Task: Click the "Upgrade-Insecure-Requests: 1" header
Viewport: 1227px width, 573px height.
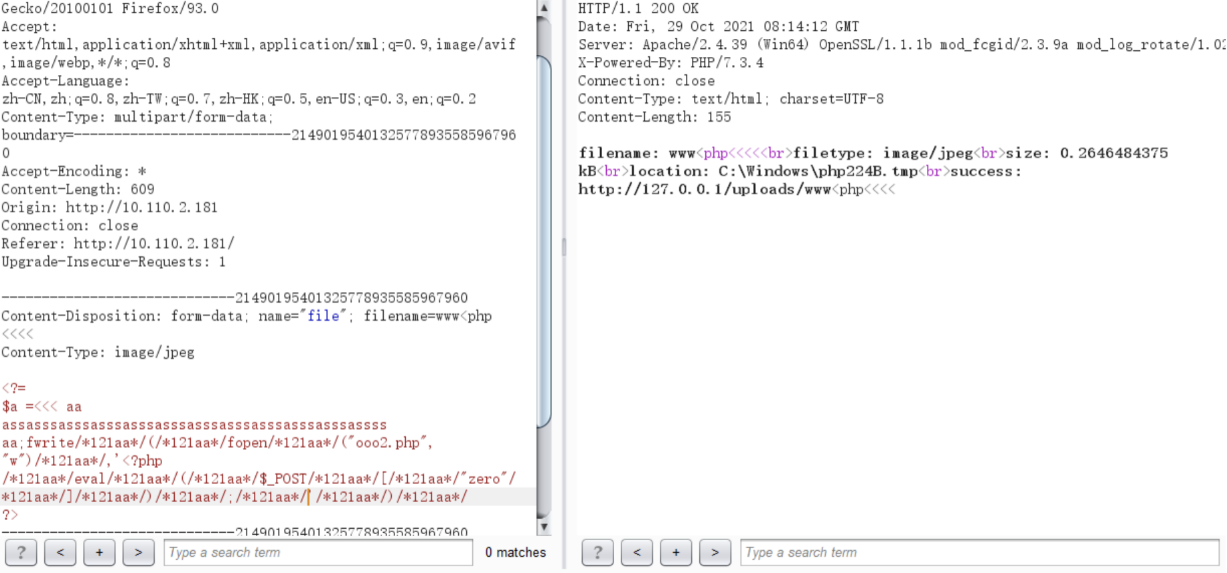Action: pyautogui.click(x=113, y=262)
